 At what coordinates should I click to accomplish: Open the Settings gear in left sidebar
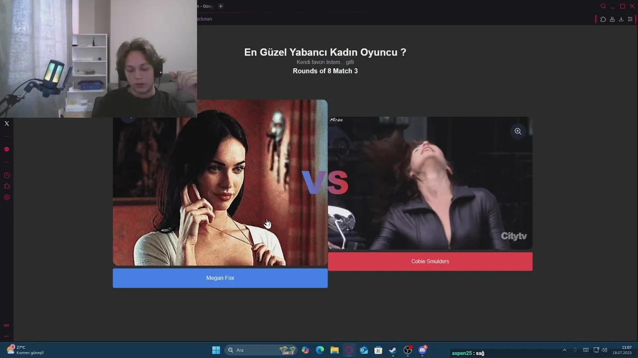(x=6, y=197)
